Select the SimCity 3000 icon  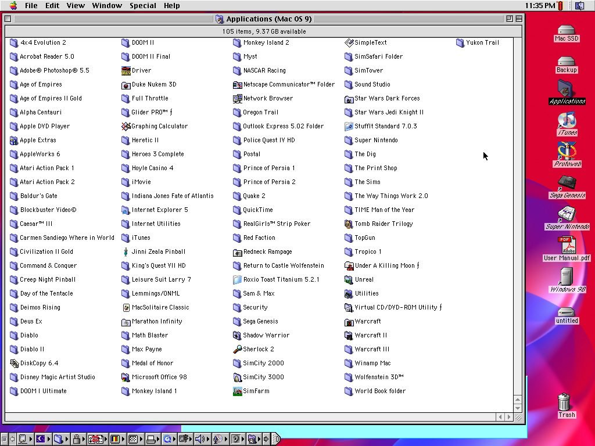pos(238,377)
